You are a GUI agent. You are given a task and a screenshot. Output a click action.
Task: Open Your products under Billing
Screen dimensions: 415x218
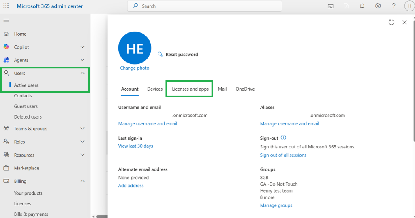pos(28,193)
